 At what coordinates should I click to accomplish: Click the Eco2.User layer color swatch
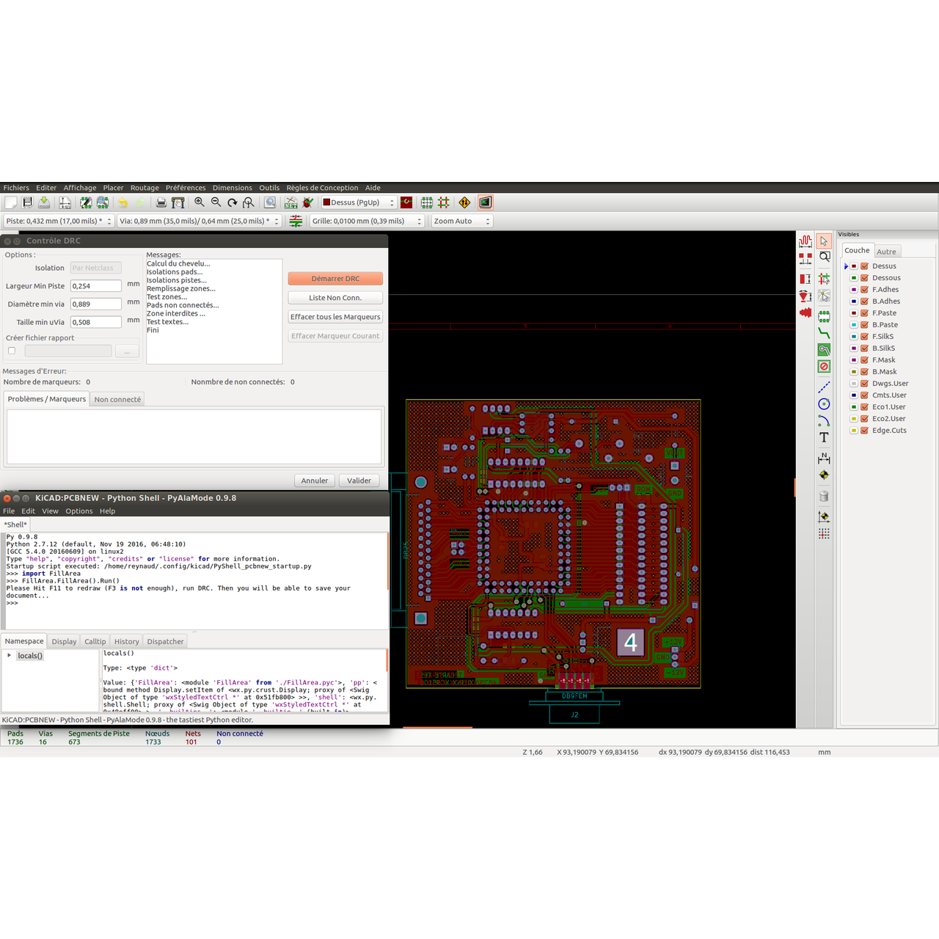(854, 419)
